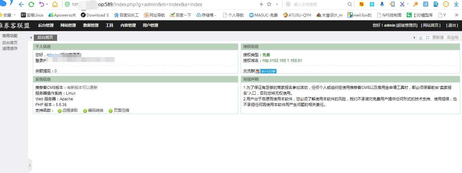Viewport: 462px width, 173px height.
Task: Click the 清理缓存 sidebar link
Action: (10, 49)
